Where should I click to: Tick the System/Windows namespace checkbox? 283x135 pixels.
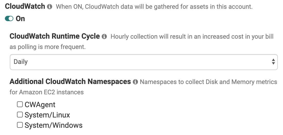click(x=20, y=125)
